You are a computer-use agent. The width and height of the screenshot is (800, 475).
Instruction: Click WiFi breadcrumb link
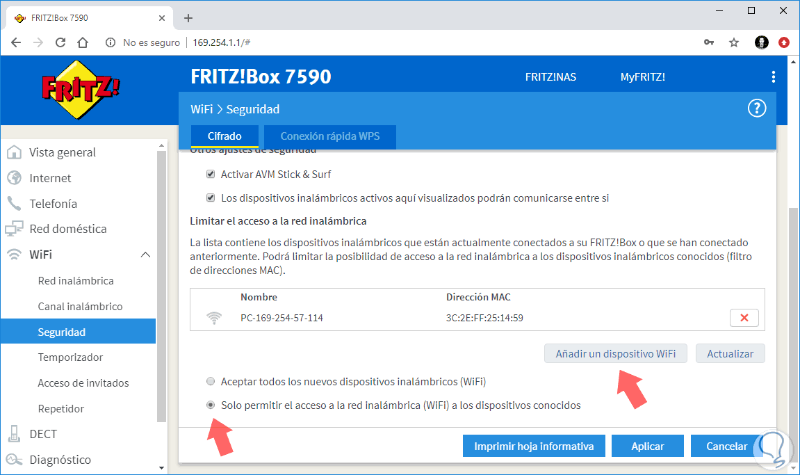coord(202,109)
